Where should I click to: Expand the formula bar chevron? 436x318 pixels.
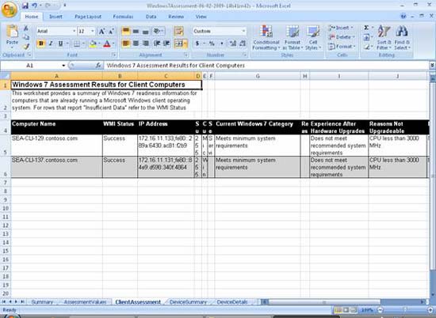click(x=432, y=66)
